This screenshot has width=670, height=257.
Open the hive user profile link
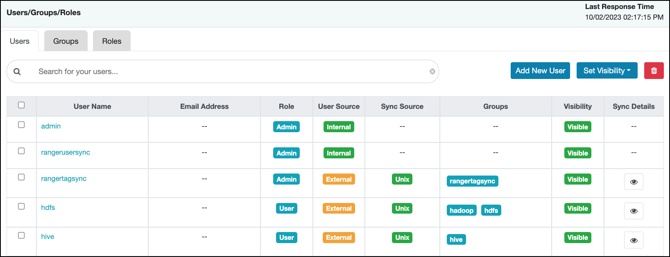48,237
